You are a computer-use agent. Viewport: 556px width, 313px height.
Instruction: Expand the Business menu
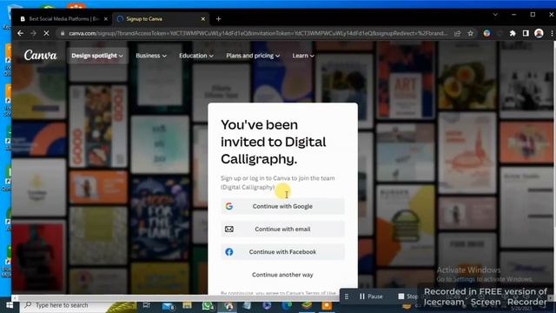tap(151, 56)
